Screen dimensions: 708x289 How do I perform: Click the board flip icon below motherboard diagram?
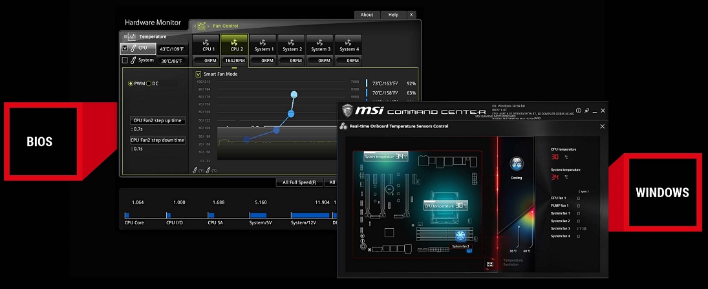(x=489, y=264)
